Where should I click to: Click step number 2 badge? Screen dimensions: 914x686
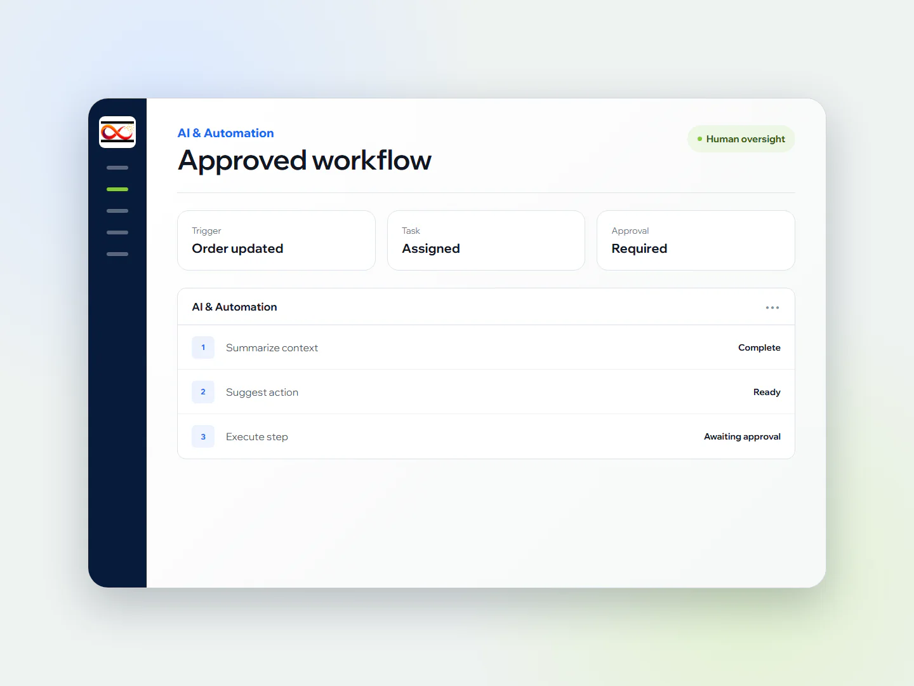pos(203,392)
